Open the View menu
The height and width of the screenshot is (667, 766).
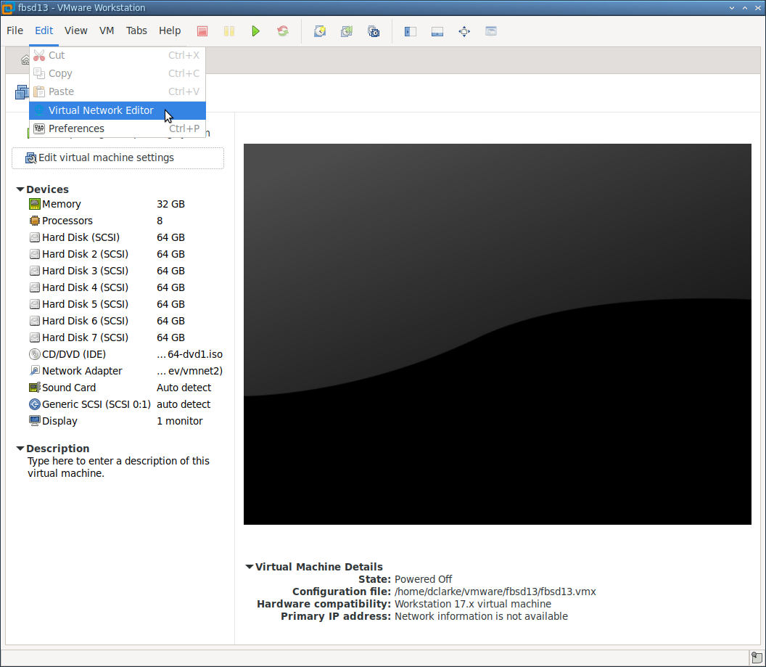click(75, 30)
